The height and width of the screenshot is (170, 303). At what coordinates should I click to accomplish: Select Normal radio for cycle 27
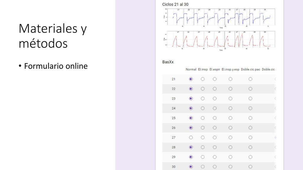191,138
